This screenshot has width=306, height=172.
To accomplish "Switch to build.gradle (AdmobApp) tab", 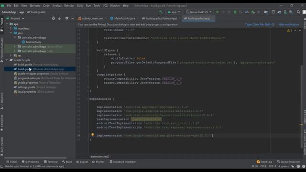I will point(161,18).
